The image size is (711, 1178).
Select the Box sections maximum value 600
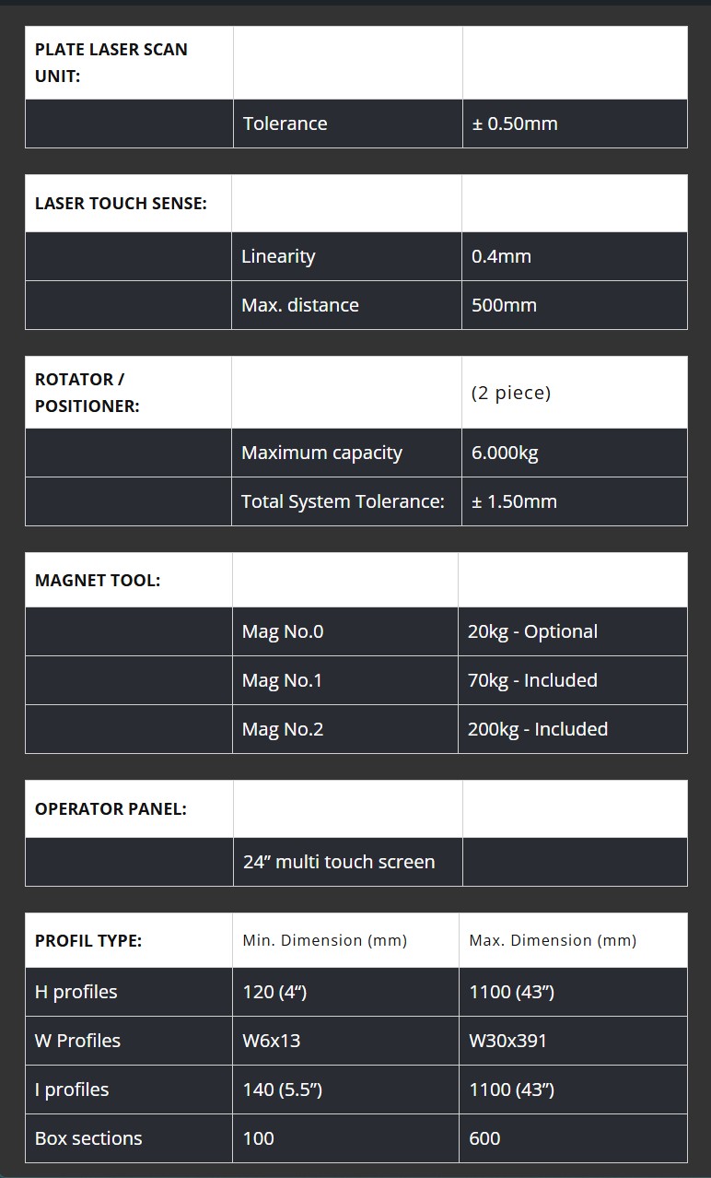coord(484,1138)
